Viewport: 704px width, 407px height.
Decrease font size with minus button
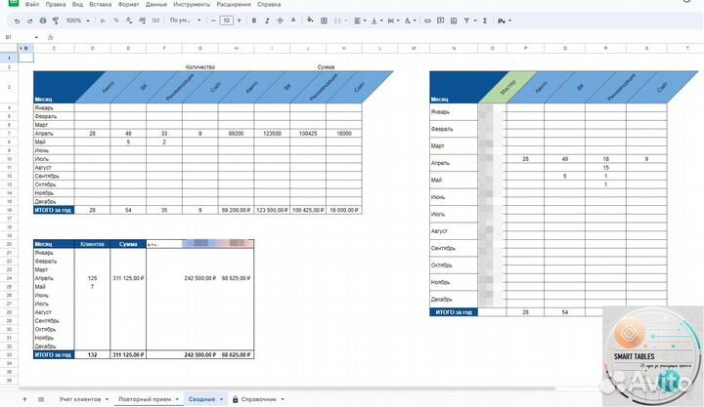[213, 20]
